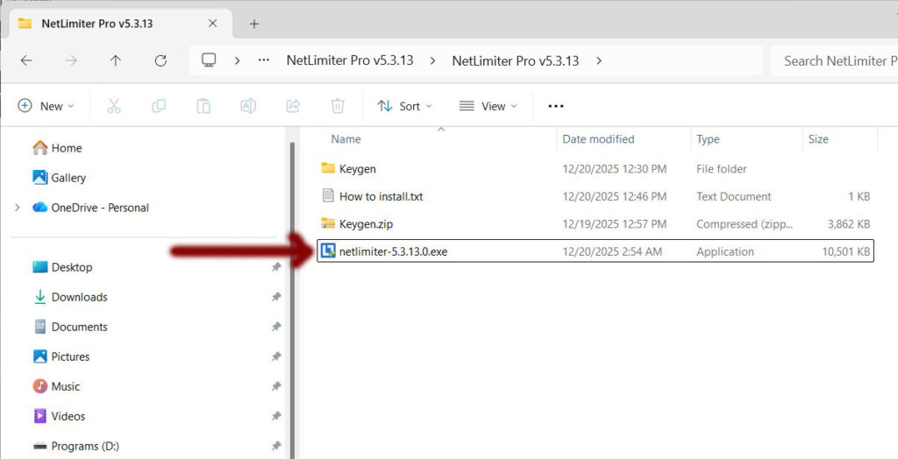Navigate back with the Back arrow
The image size is (898, 459).
tap(26, 60)
